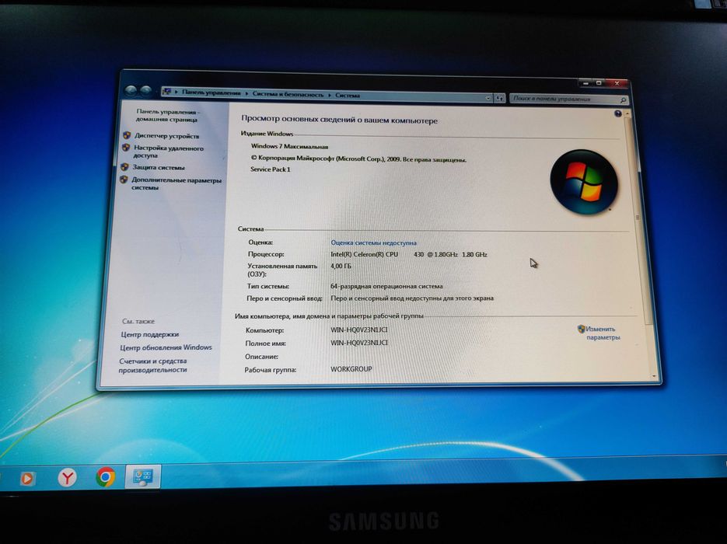Screen dimensions: 727x544
Task: Click the 64-разрядная операционная система text
Action: (x=386, y=286)
